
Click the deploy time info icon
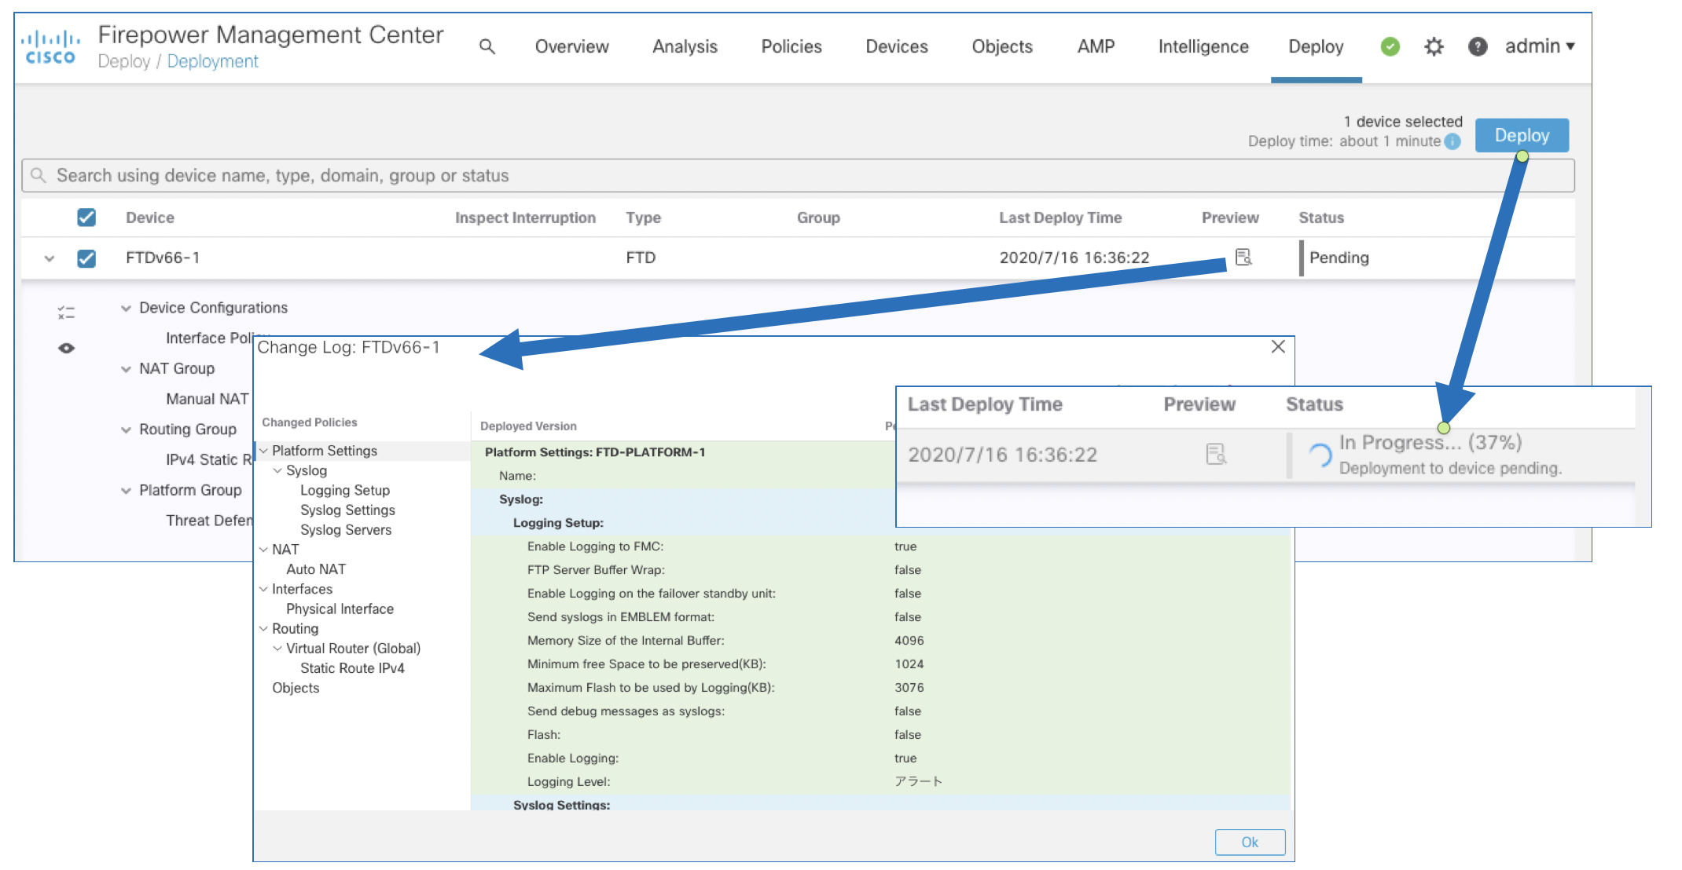(1452, 141)
